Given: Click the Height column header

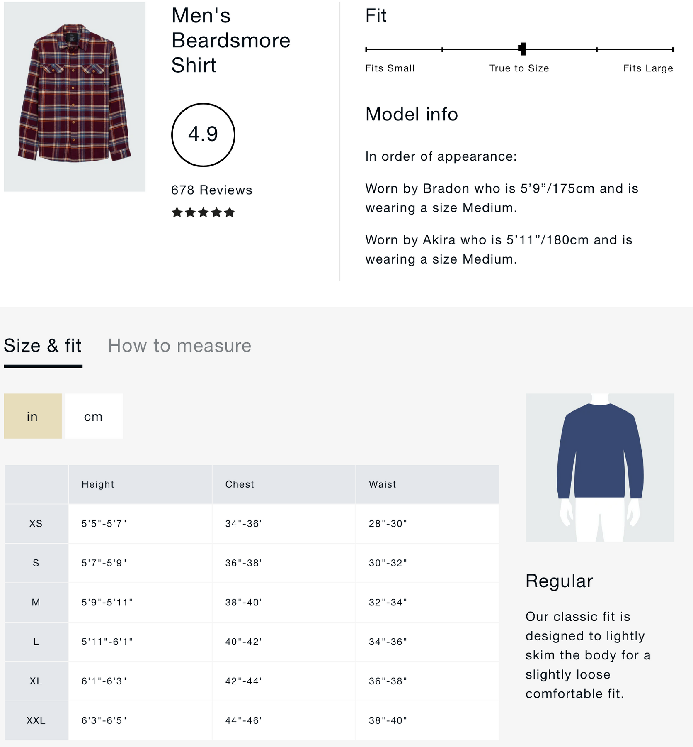Looking at the screenshot, I should tap(98, 484).
